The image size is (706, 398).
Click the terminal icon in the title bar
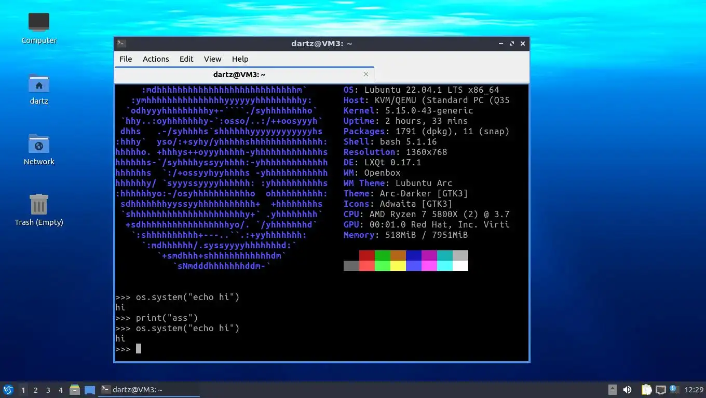(x=121, y=44)
